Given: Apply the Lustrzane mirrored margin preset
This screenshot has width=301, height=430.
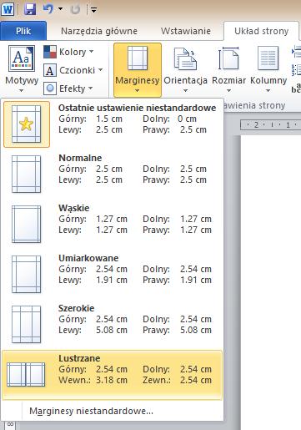Looking at the screenshot, I should [113, 375].
